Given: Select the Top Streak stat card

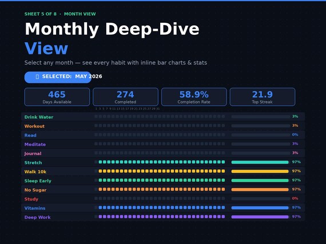Looking at the screenshot, I should coord(263,97).
